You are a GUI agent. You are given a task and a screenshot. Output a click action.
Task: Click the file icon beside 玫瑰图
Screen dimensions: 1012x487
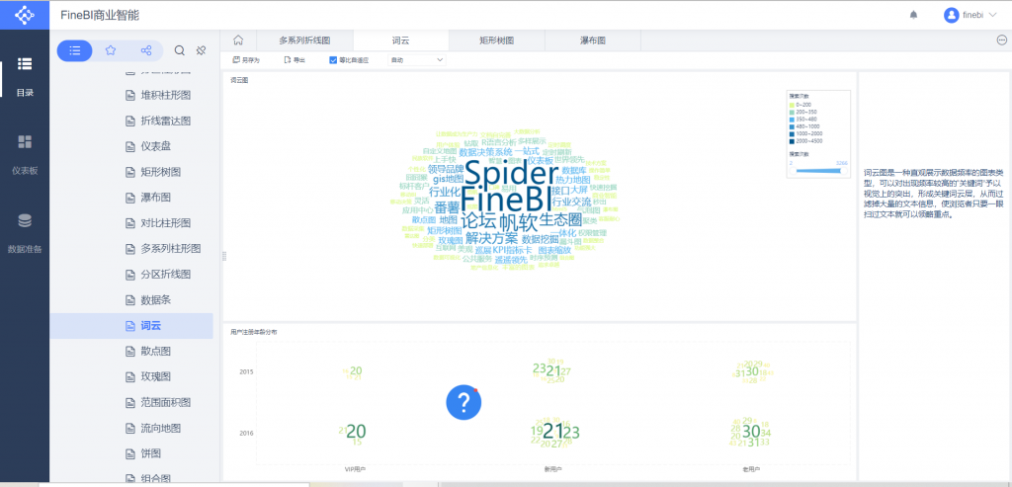click(x=129, y=376)
